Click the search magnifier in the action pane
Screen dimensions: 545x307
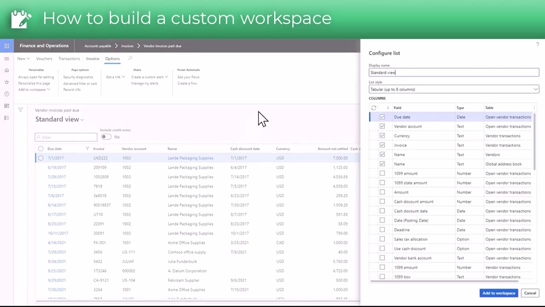point(130,58)
